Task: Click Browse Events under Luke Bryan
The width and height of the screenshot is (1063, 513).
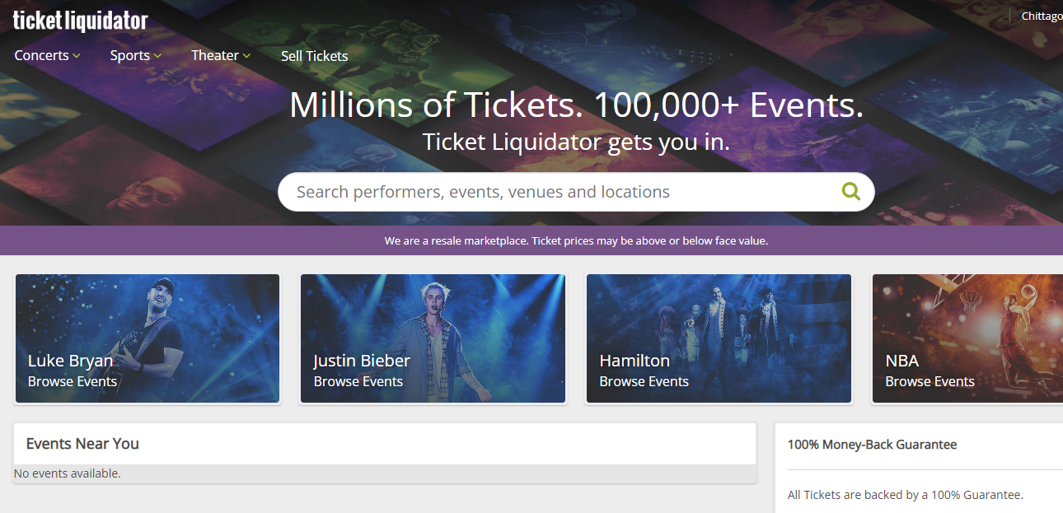Action: (x=73, y=381)
